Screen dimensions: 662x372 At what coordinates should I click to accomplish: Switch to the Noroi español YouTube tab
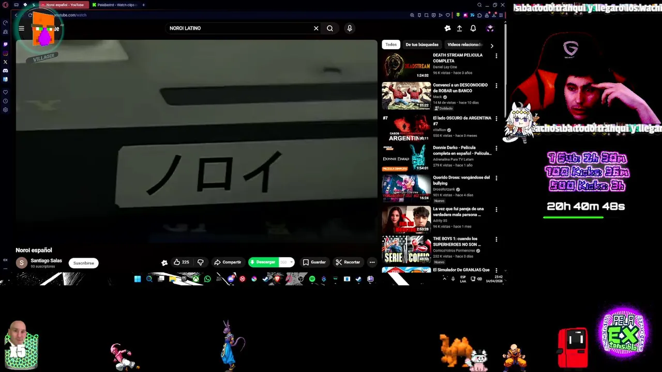(x=63, y=5)
